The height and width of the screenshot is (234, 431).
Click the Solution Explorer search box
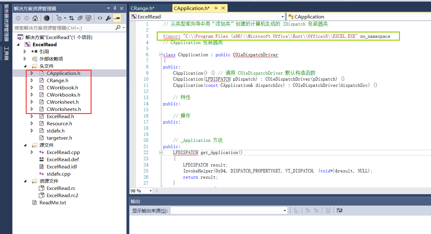(64, 28)
